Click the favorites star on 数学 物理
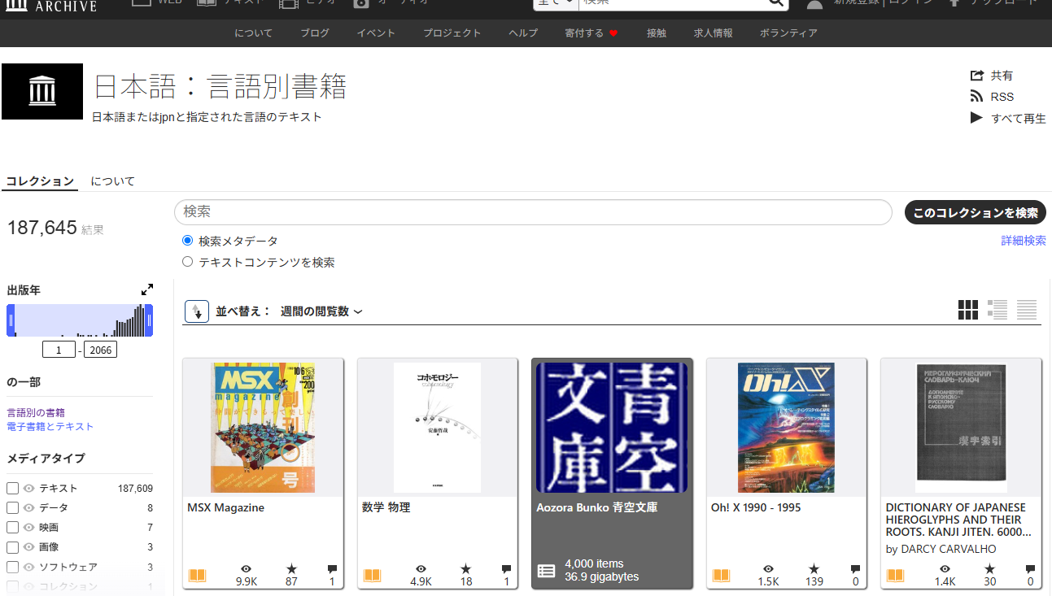Viewport: 1052px width, 596px height. (466, 569)
